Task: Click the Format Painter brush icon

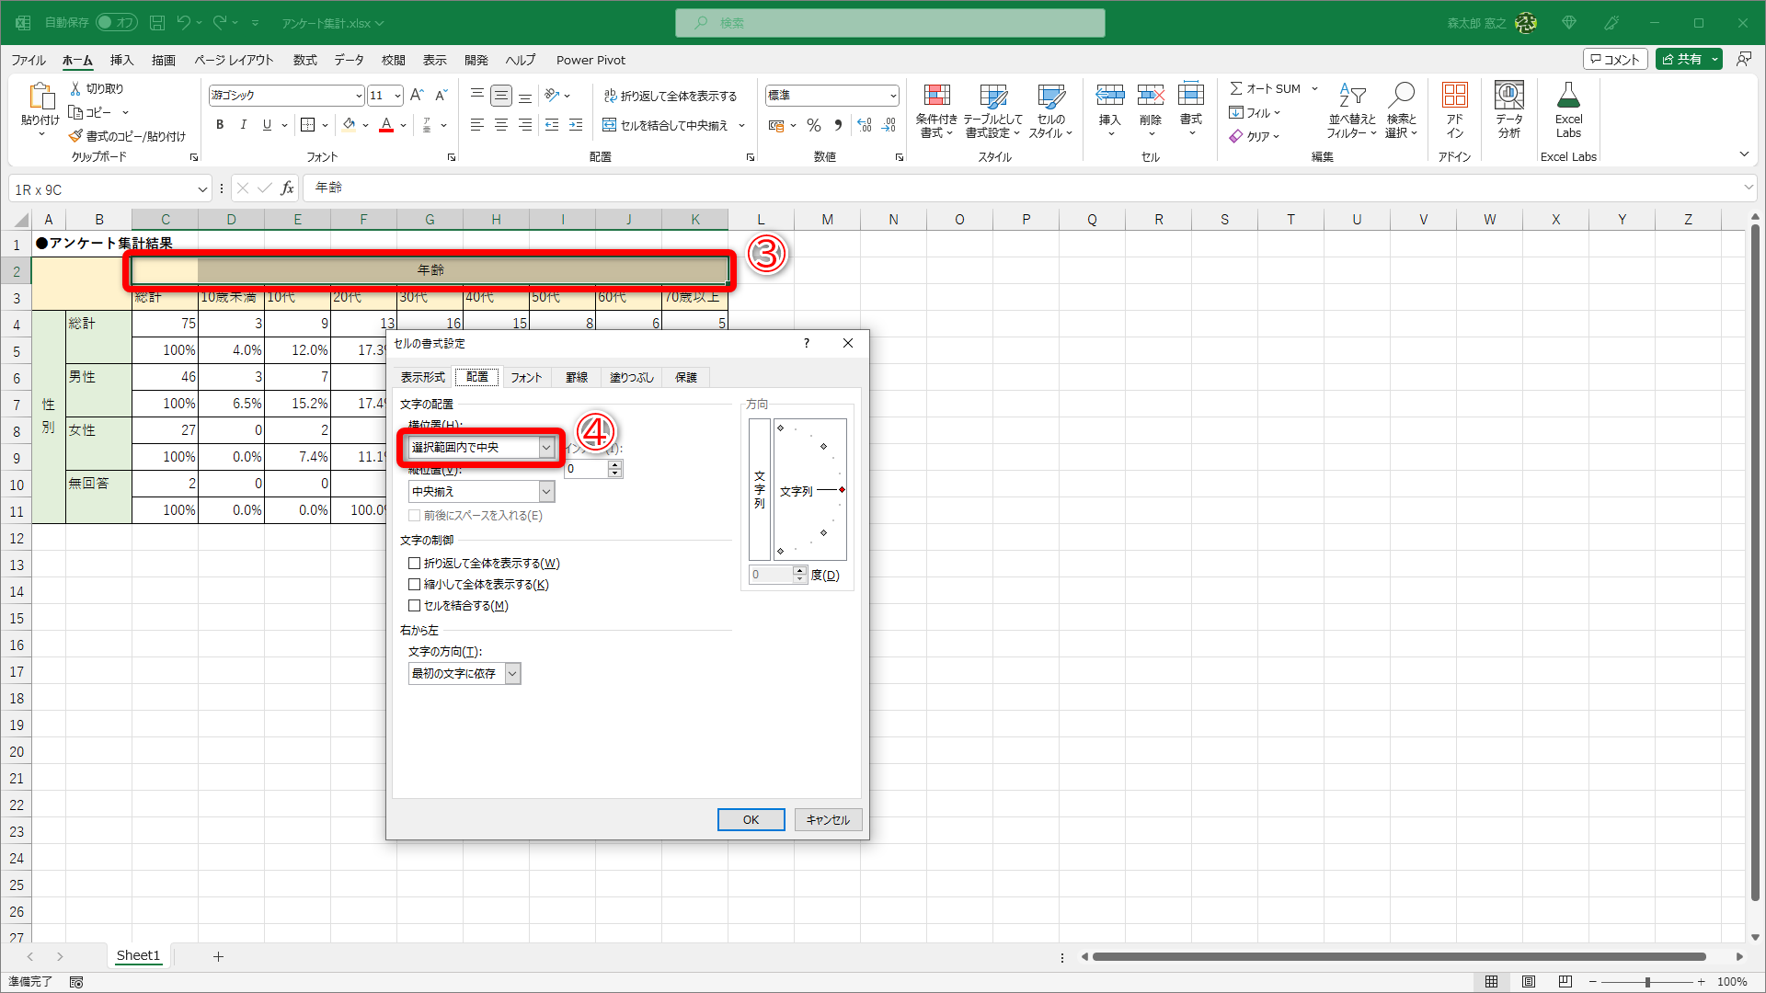Action: (75, 136)
